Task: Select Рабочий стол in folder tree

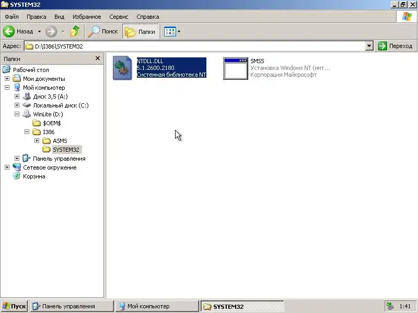Action: pyautogui.click(x=26, y=70)
